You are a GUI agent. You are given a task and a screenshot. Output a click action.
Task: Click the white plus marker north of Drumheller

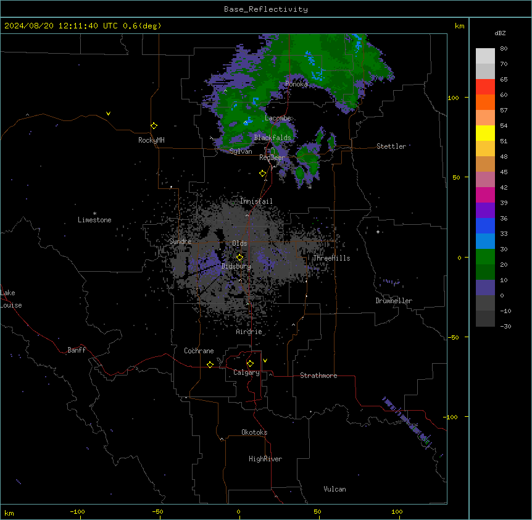tap(378, 232)
